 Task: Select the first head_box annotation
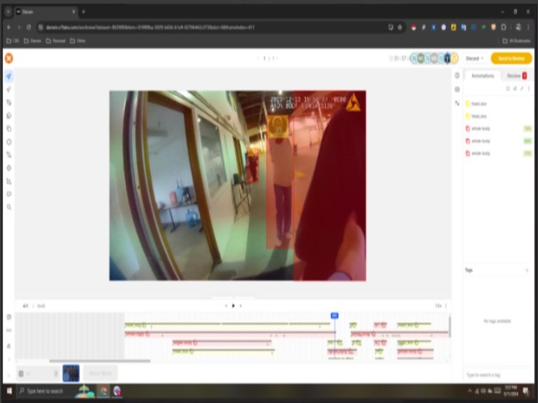[x=498, y=104]
